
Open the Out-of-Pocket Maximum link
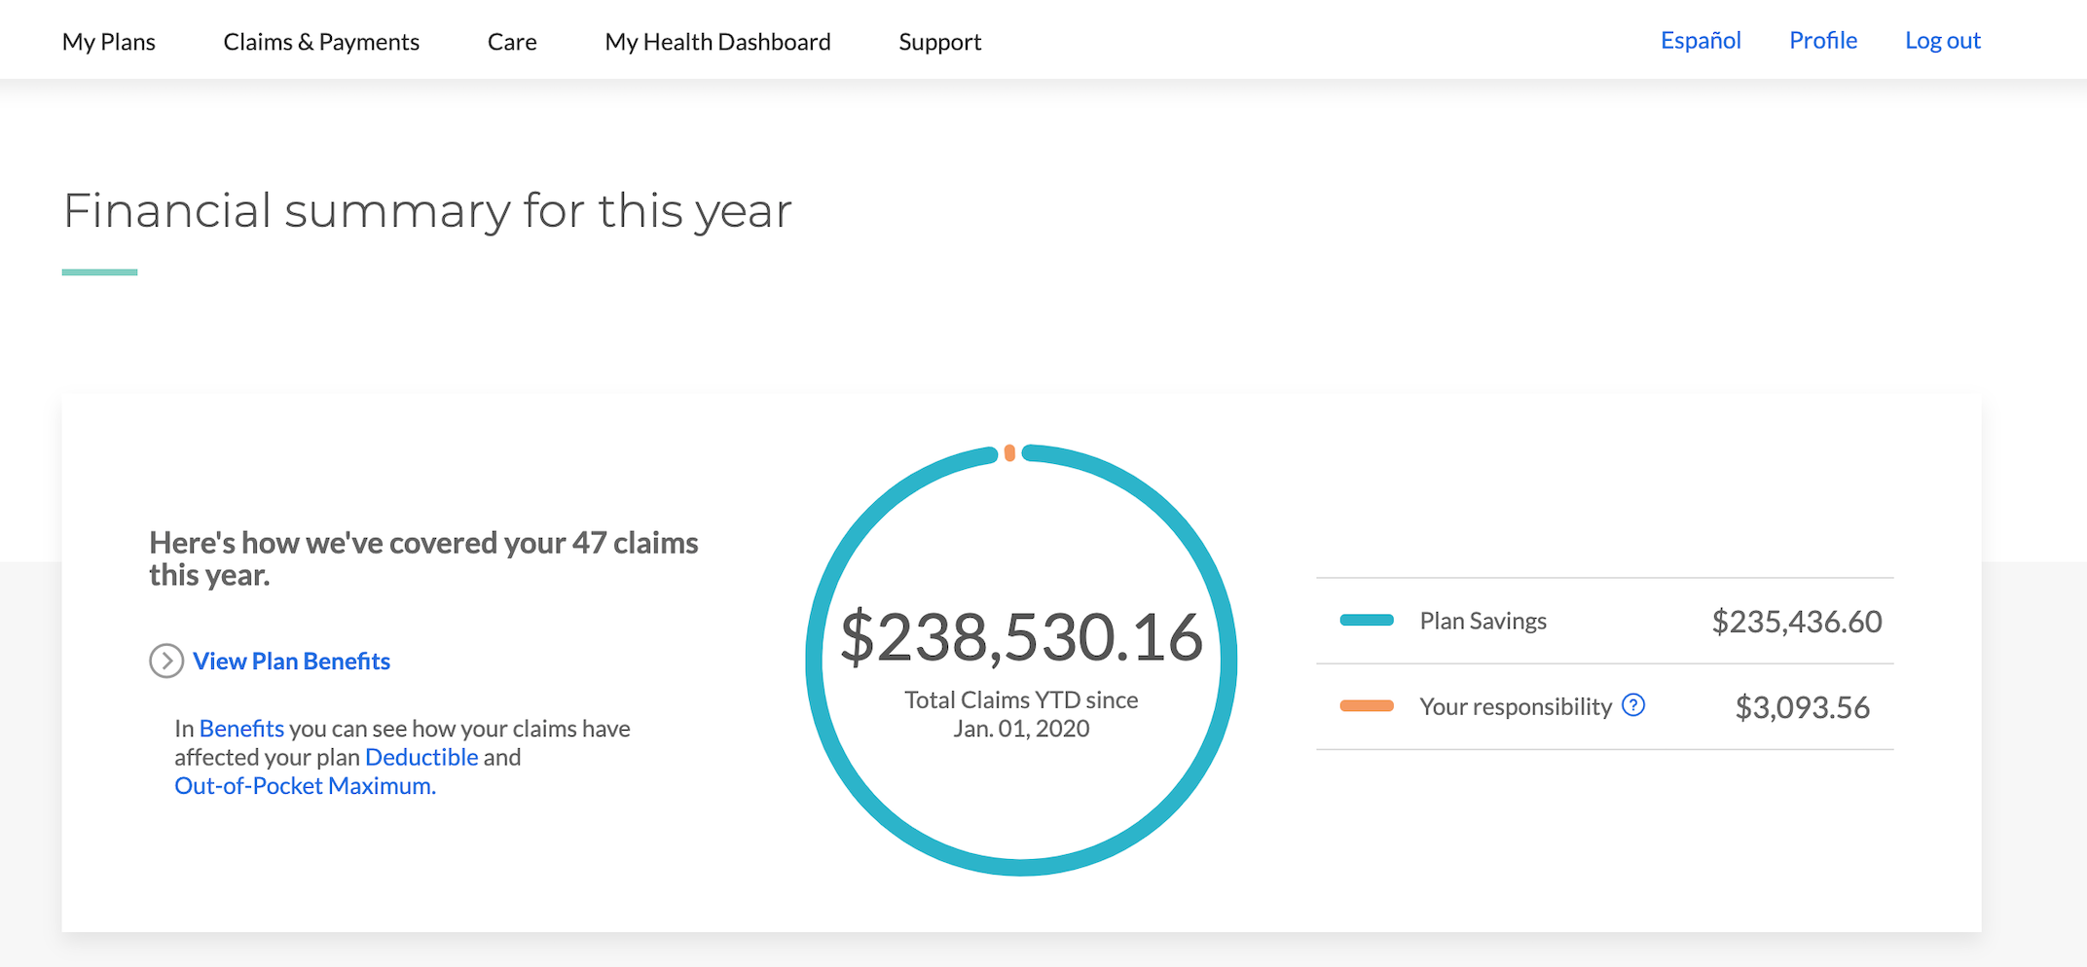pos(304,785)
